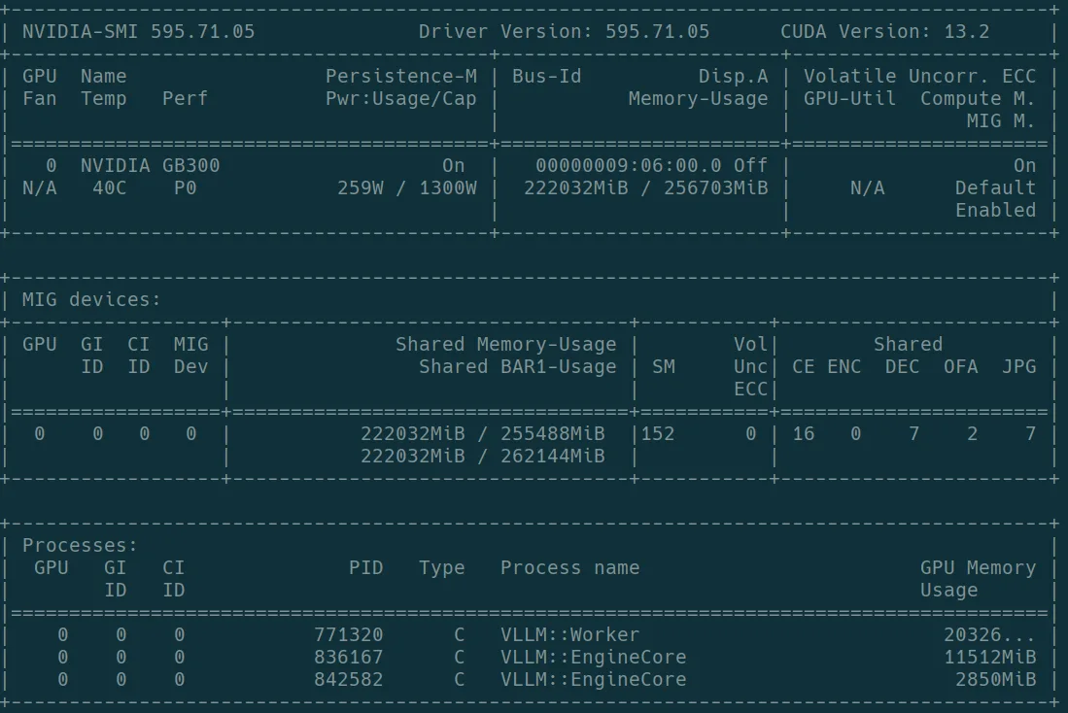
Task: Click the GPU Memory column header
Action: coord(978,568)
